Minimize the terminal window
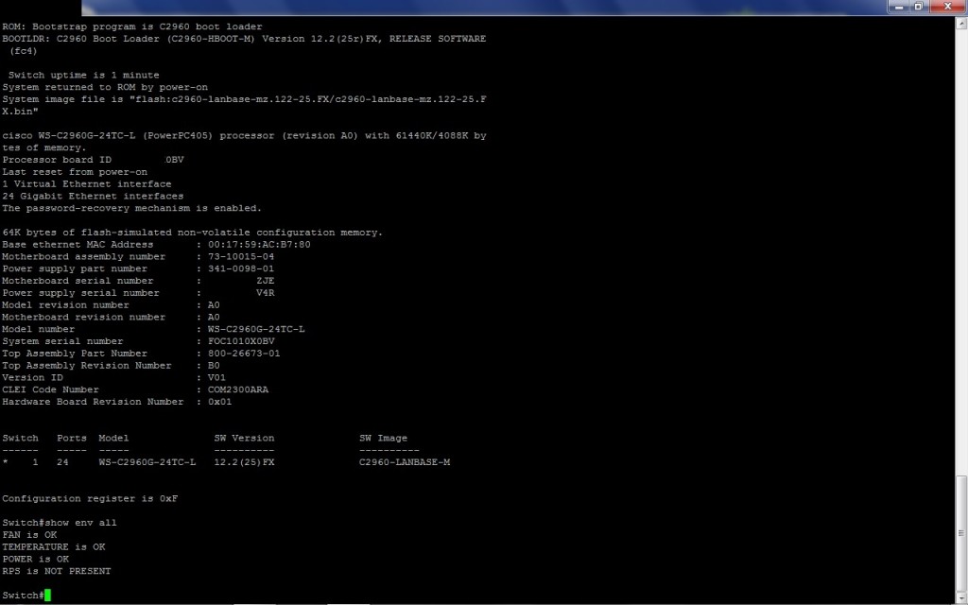The image size is (968, 605). (x=898, y=7)
